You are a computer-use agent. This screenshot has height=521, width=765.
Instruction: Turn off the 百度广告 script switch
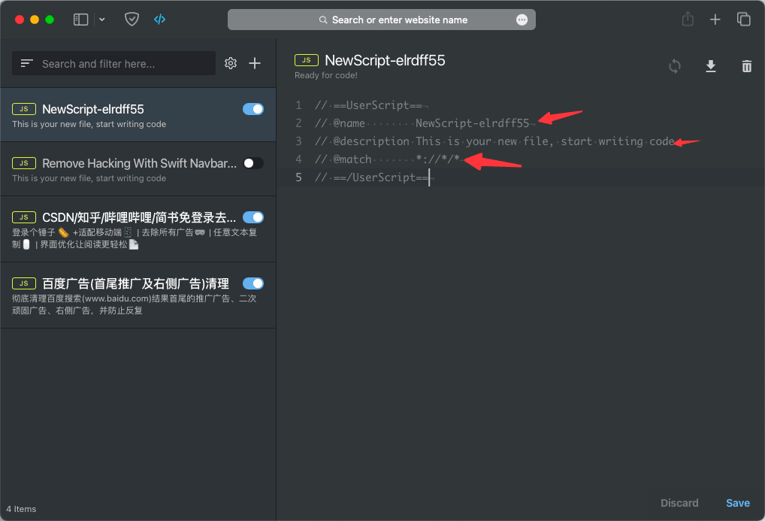coord(253,283)
